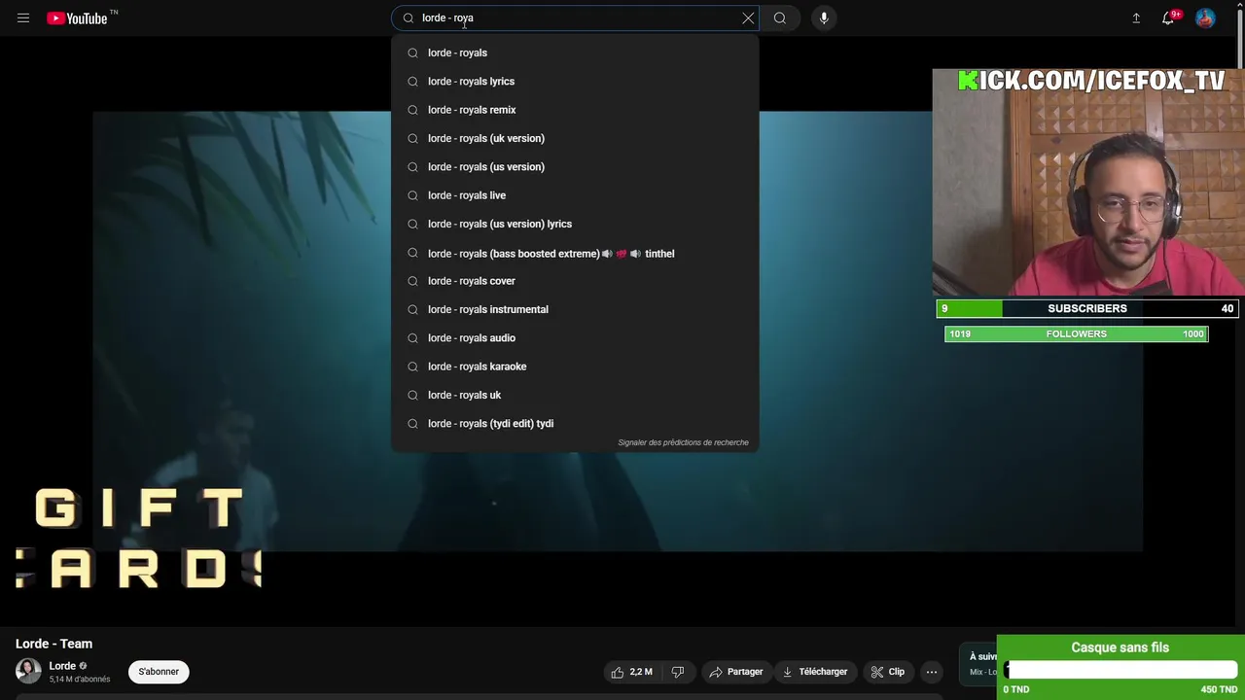Open the YouTube hamburger guide menu
The height and width of the screenshot is (700, 1245).
tap(23, 18)
